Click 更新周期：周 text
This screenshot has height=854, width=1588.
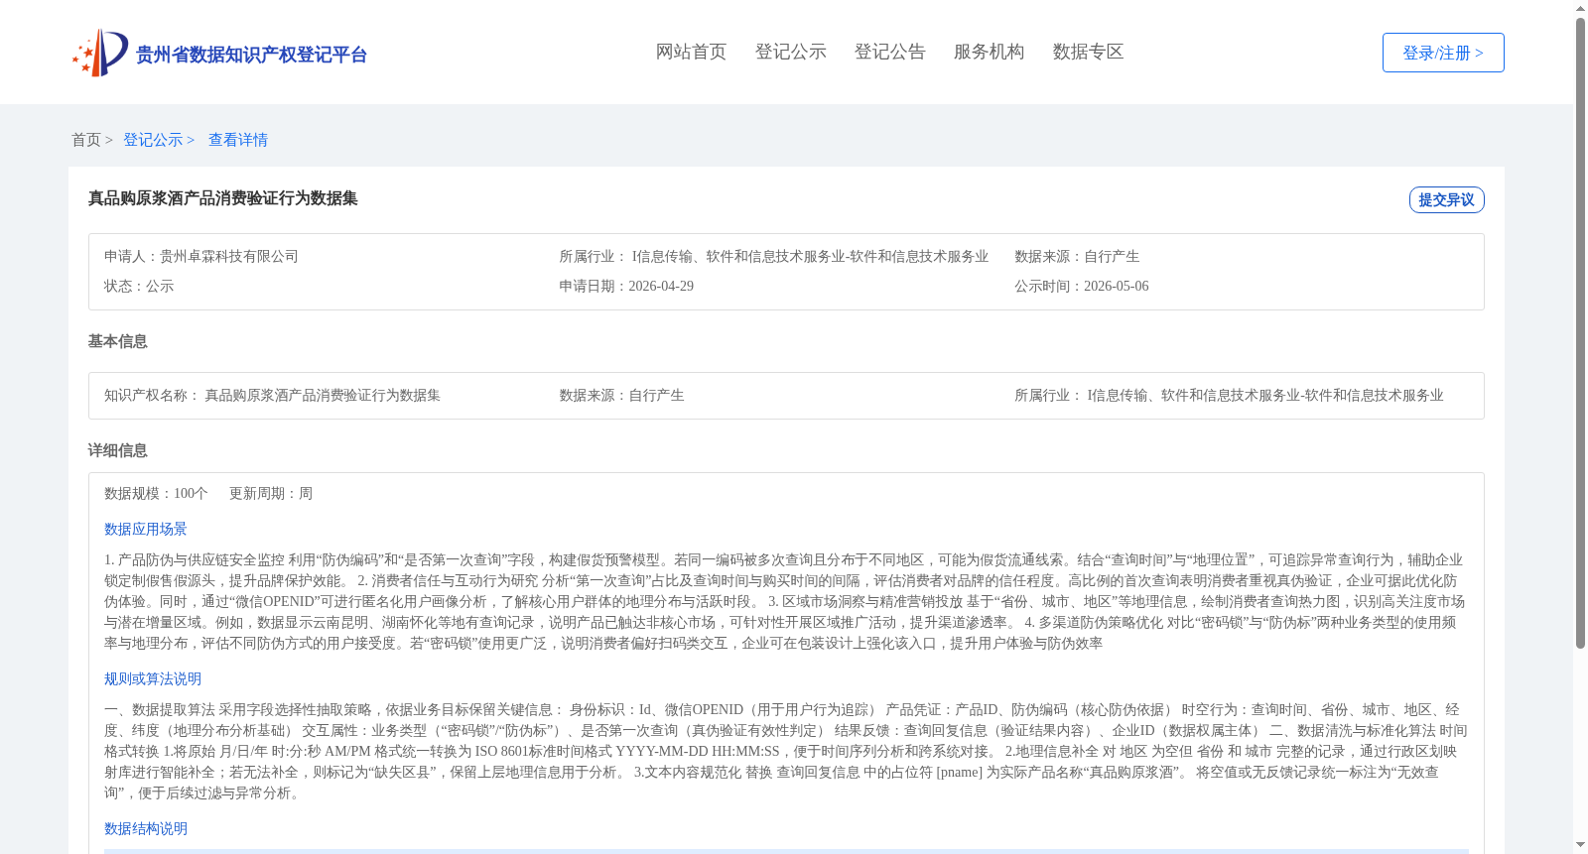click(x=271, y=493)
